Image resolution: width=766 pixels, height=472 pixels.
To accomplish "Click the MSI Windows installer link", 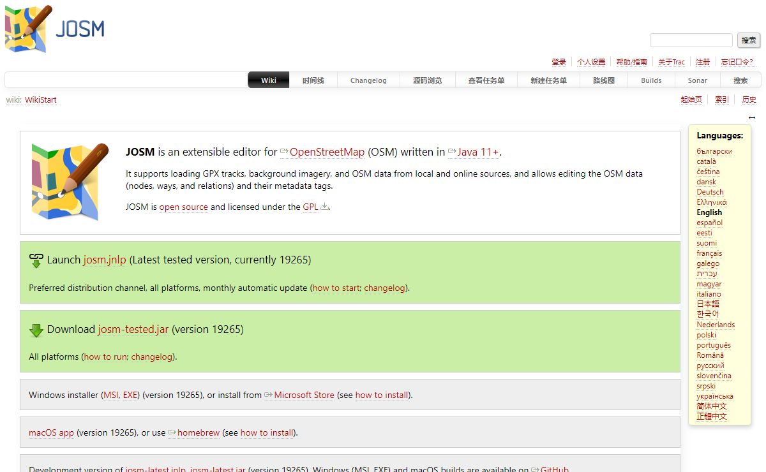I will pyautogui.click(x=110, y=395).
